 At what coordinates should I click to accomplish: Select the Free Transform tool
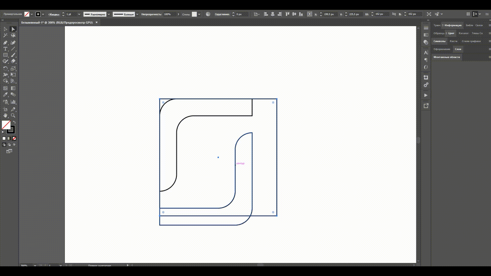pyautogui.click(x=13, y=74)
